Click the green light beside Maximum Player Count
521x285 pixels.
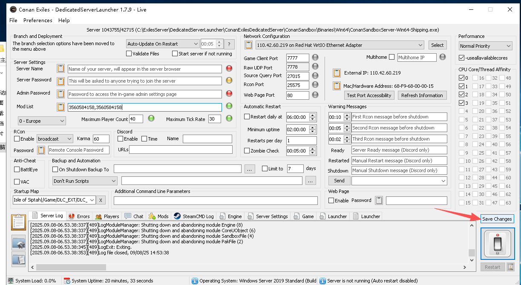tap(151, 118)
